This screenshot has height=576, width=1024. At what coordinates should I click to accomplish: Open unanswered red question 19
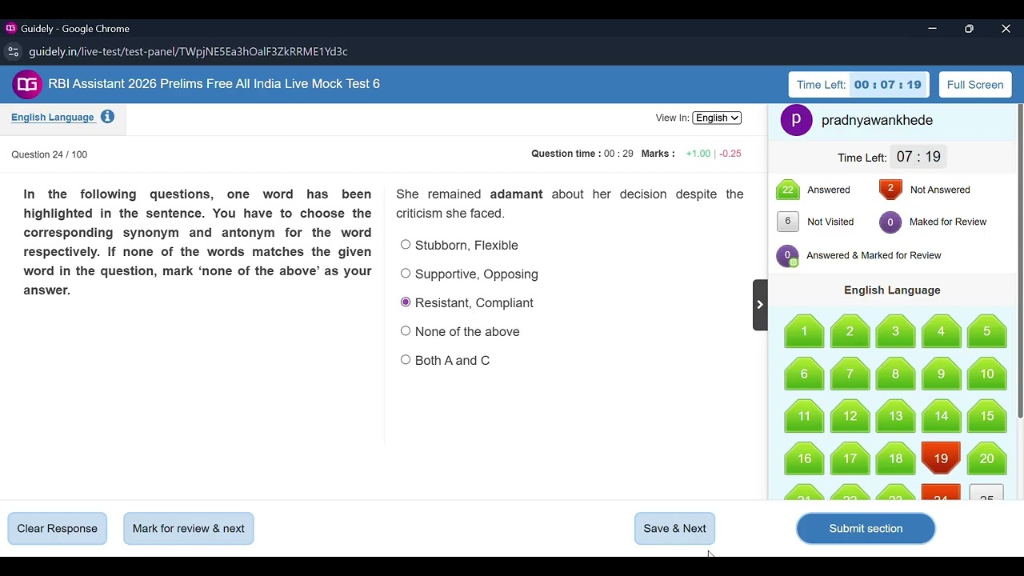[x=941, y=458]
